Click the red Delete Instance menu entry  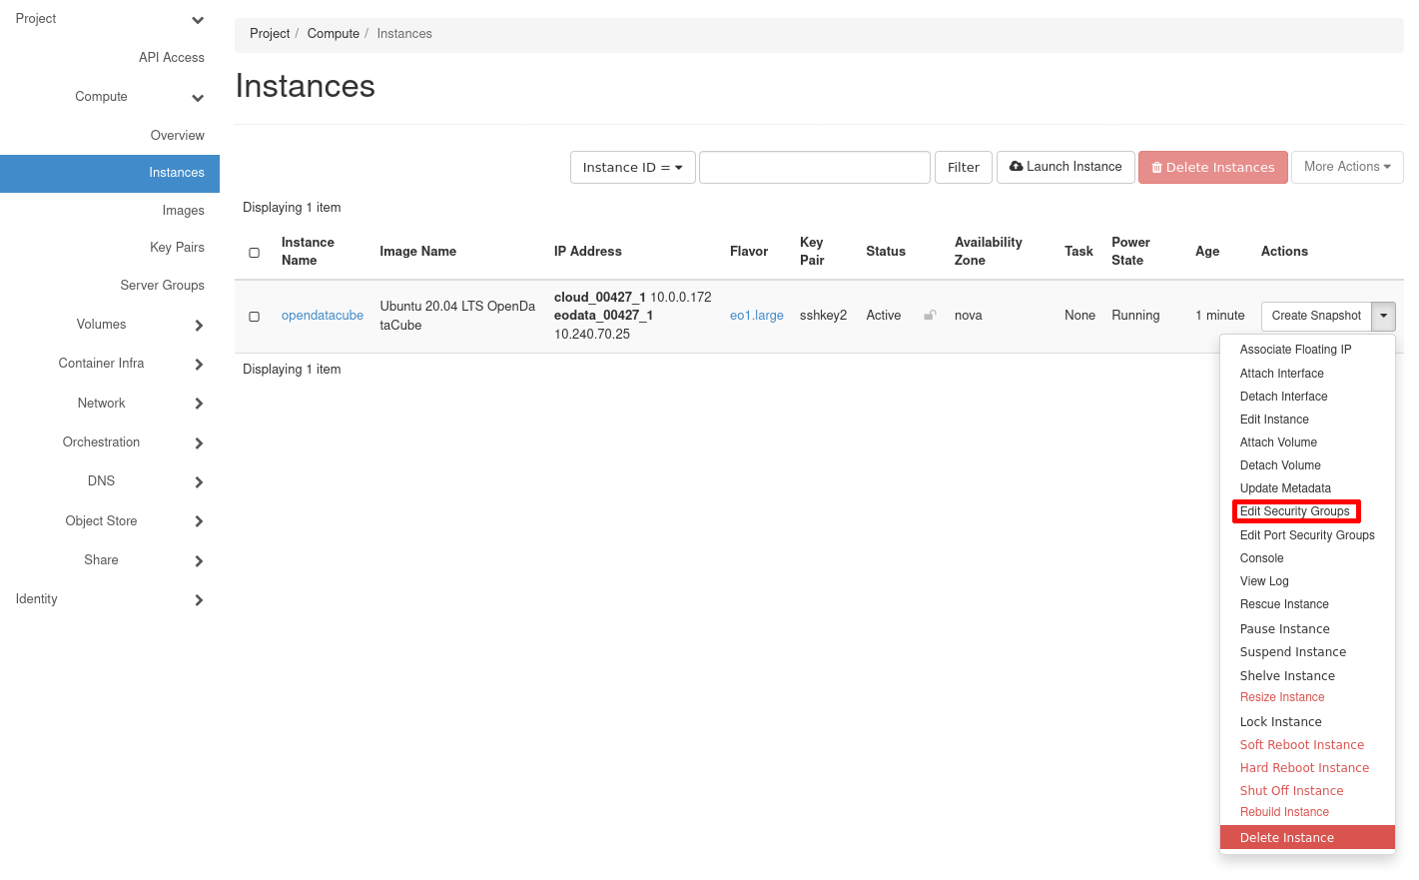(x=1307, y=838)
